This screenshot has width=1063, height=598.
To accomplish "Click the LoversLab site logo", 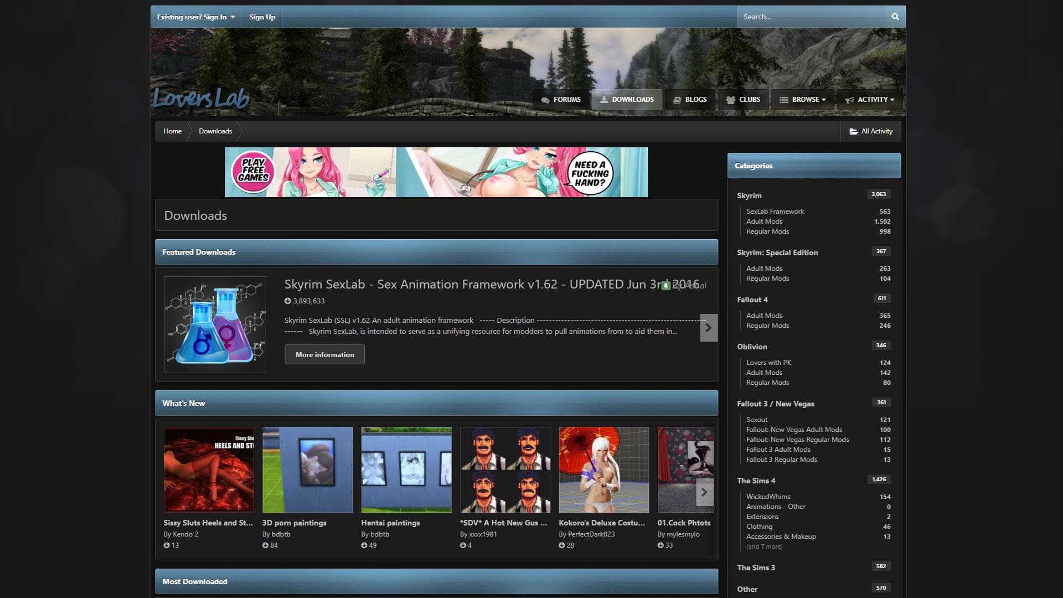I will tap(201, 98).
